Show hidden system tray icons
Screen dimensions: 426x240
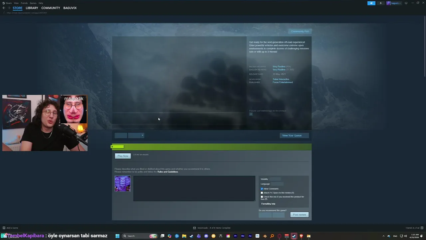(x=383, y=236)
